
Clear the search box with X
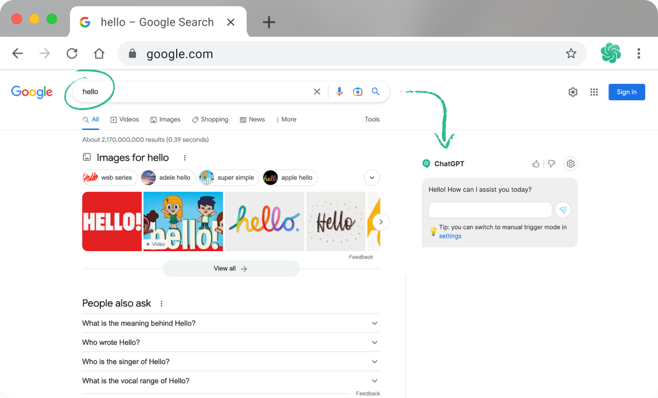click(317, 91)
